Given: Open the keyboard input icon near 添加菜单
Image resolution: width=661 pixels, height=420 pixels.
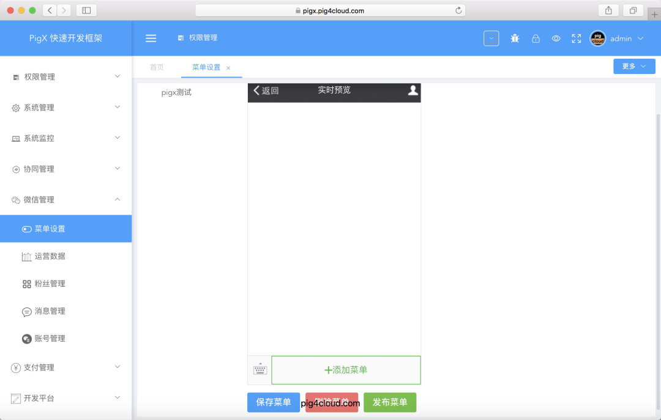Looking at the screenshot, I should 258,369.
